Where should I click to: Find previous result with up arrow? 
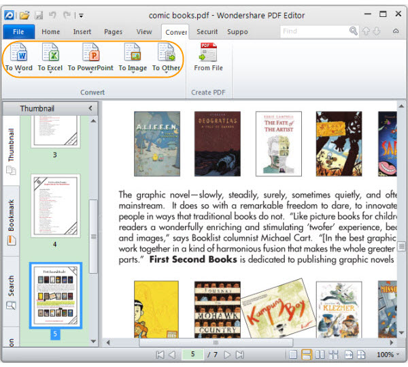(x=366, y=31)
